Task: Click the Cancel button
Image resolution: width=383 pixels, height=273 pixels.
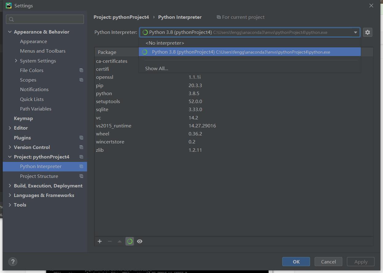Action: pos(329,262)
